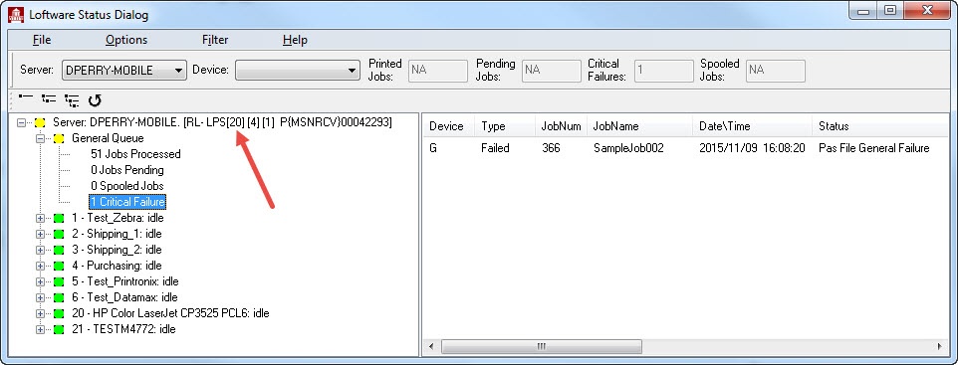Click the job number 366 cell

pyautogui.click(x=551, y=148)
